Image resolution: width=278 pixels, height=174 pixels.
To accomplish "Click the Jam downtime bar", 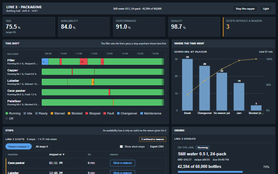I will [x=239, y=97].
